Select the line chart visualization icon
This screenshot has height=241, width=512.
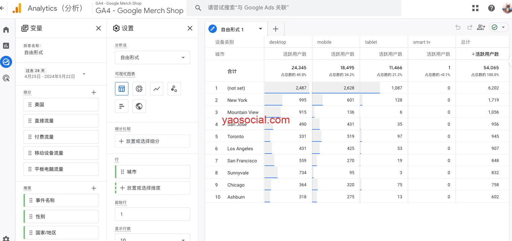pyautogui.click(x=157, y=89)
